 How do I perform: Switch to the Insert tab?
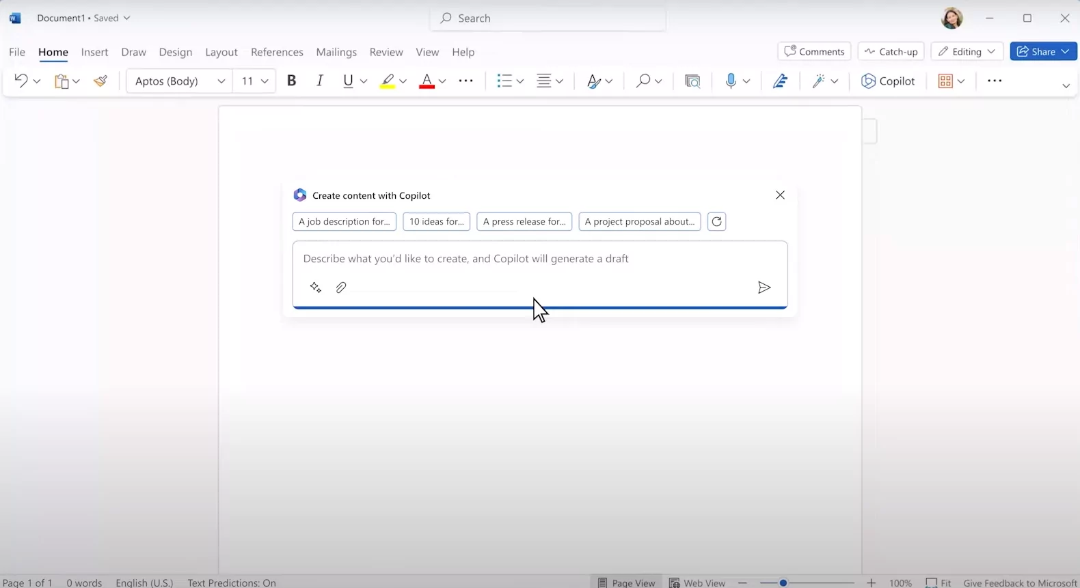(x=94, y=52)
